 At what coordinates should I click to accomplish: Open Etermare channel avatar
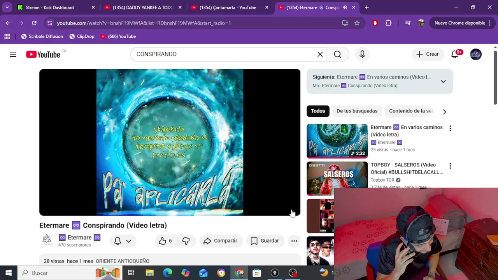pos(47,240)
